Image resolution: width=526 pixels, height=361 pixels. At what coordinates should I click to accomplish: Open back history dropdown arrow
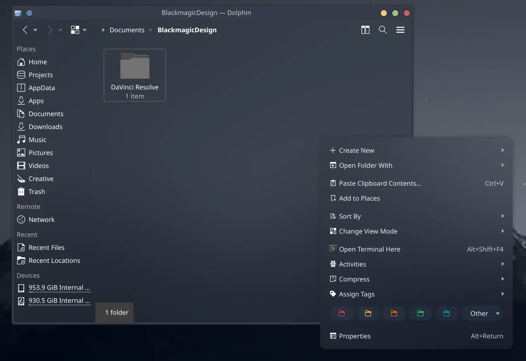tap(35, 30)
